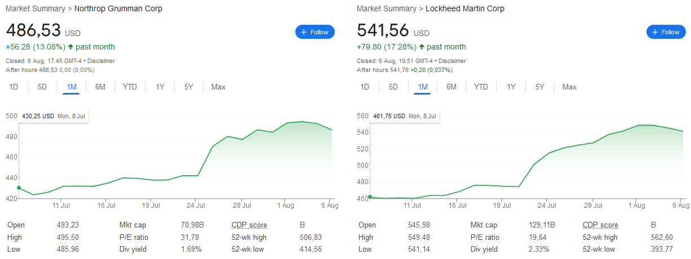Click the 430,25 USD chart tooltip
The image size is (691, 259).
pyautogui.click(x=54, y=116)
